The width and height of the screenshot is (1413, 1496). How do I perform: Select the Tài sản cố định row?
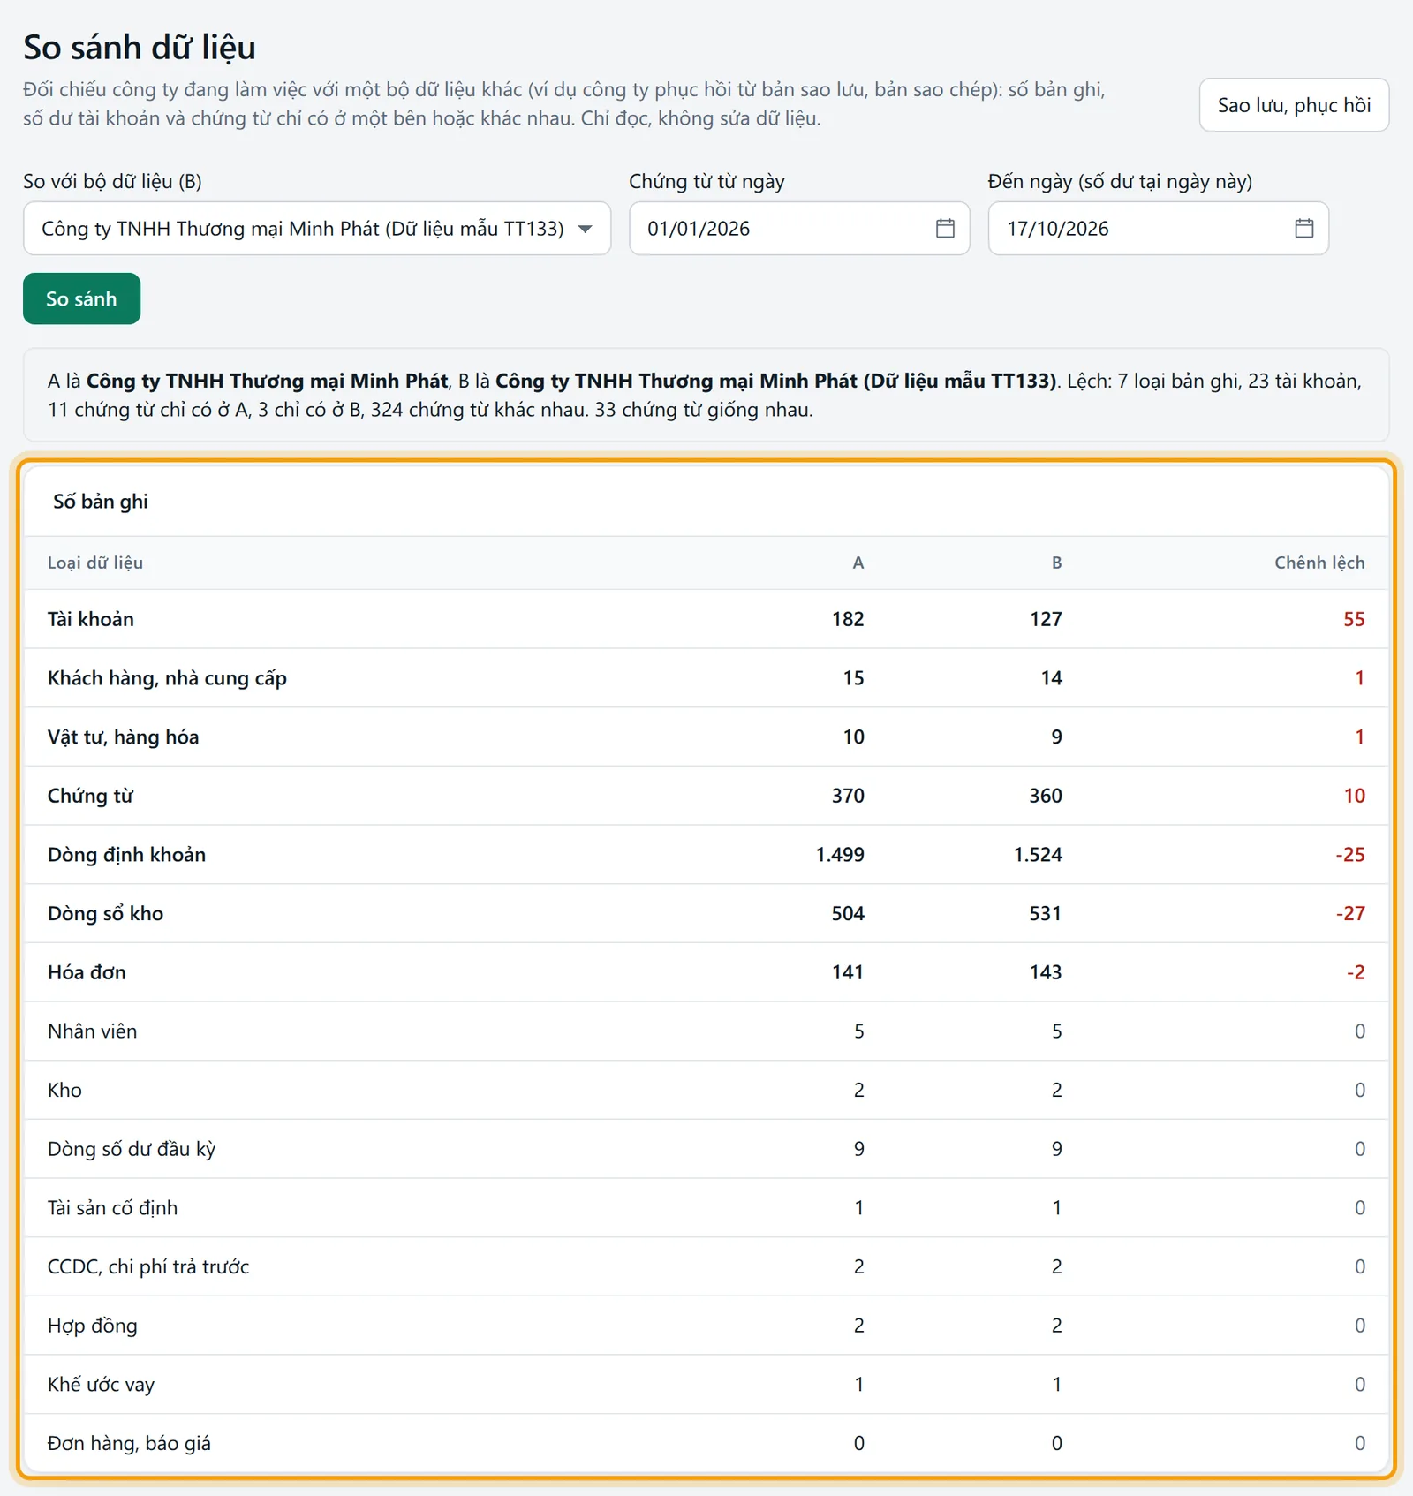[x=706, y=1208]
